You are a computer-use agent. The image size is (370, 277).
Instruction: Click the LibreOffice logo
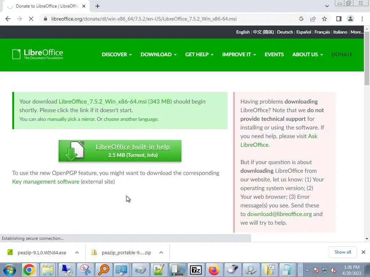click(38, 54)
